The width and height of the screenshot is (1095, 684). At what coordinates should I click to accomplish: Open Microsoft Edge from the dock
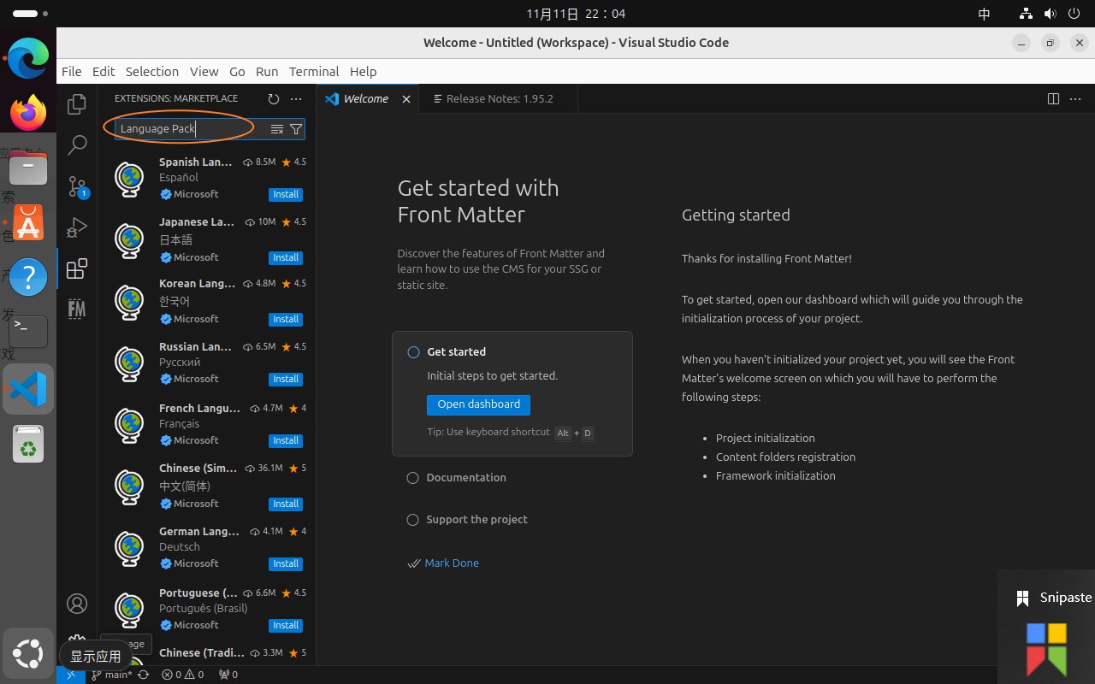pos(27,60)
